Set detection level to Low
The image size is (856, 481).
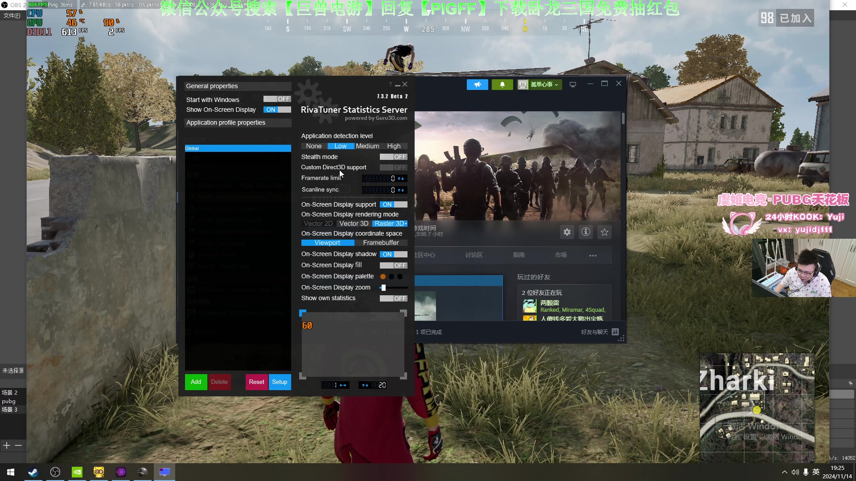click(x=341, y=146)
